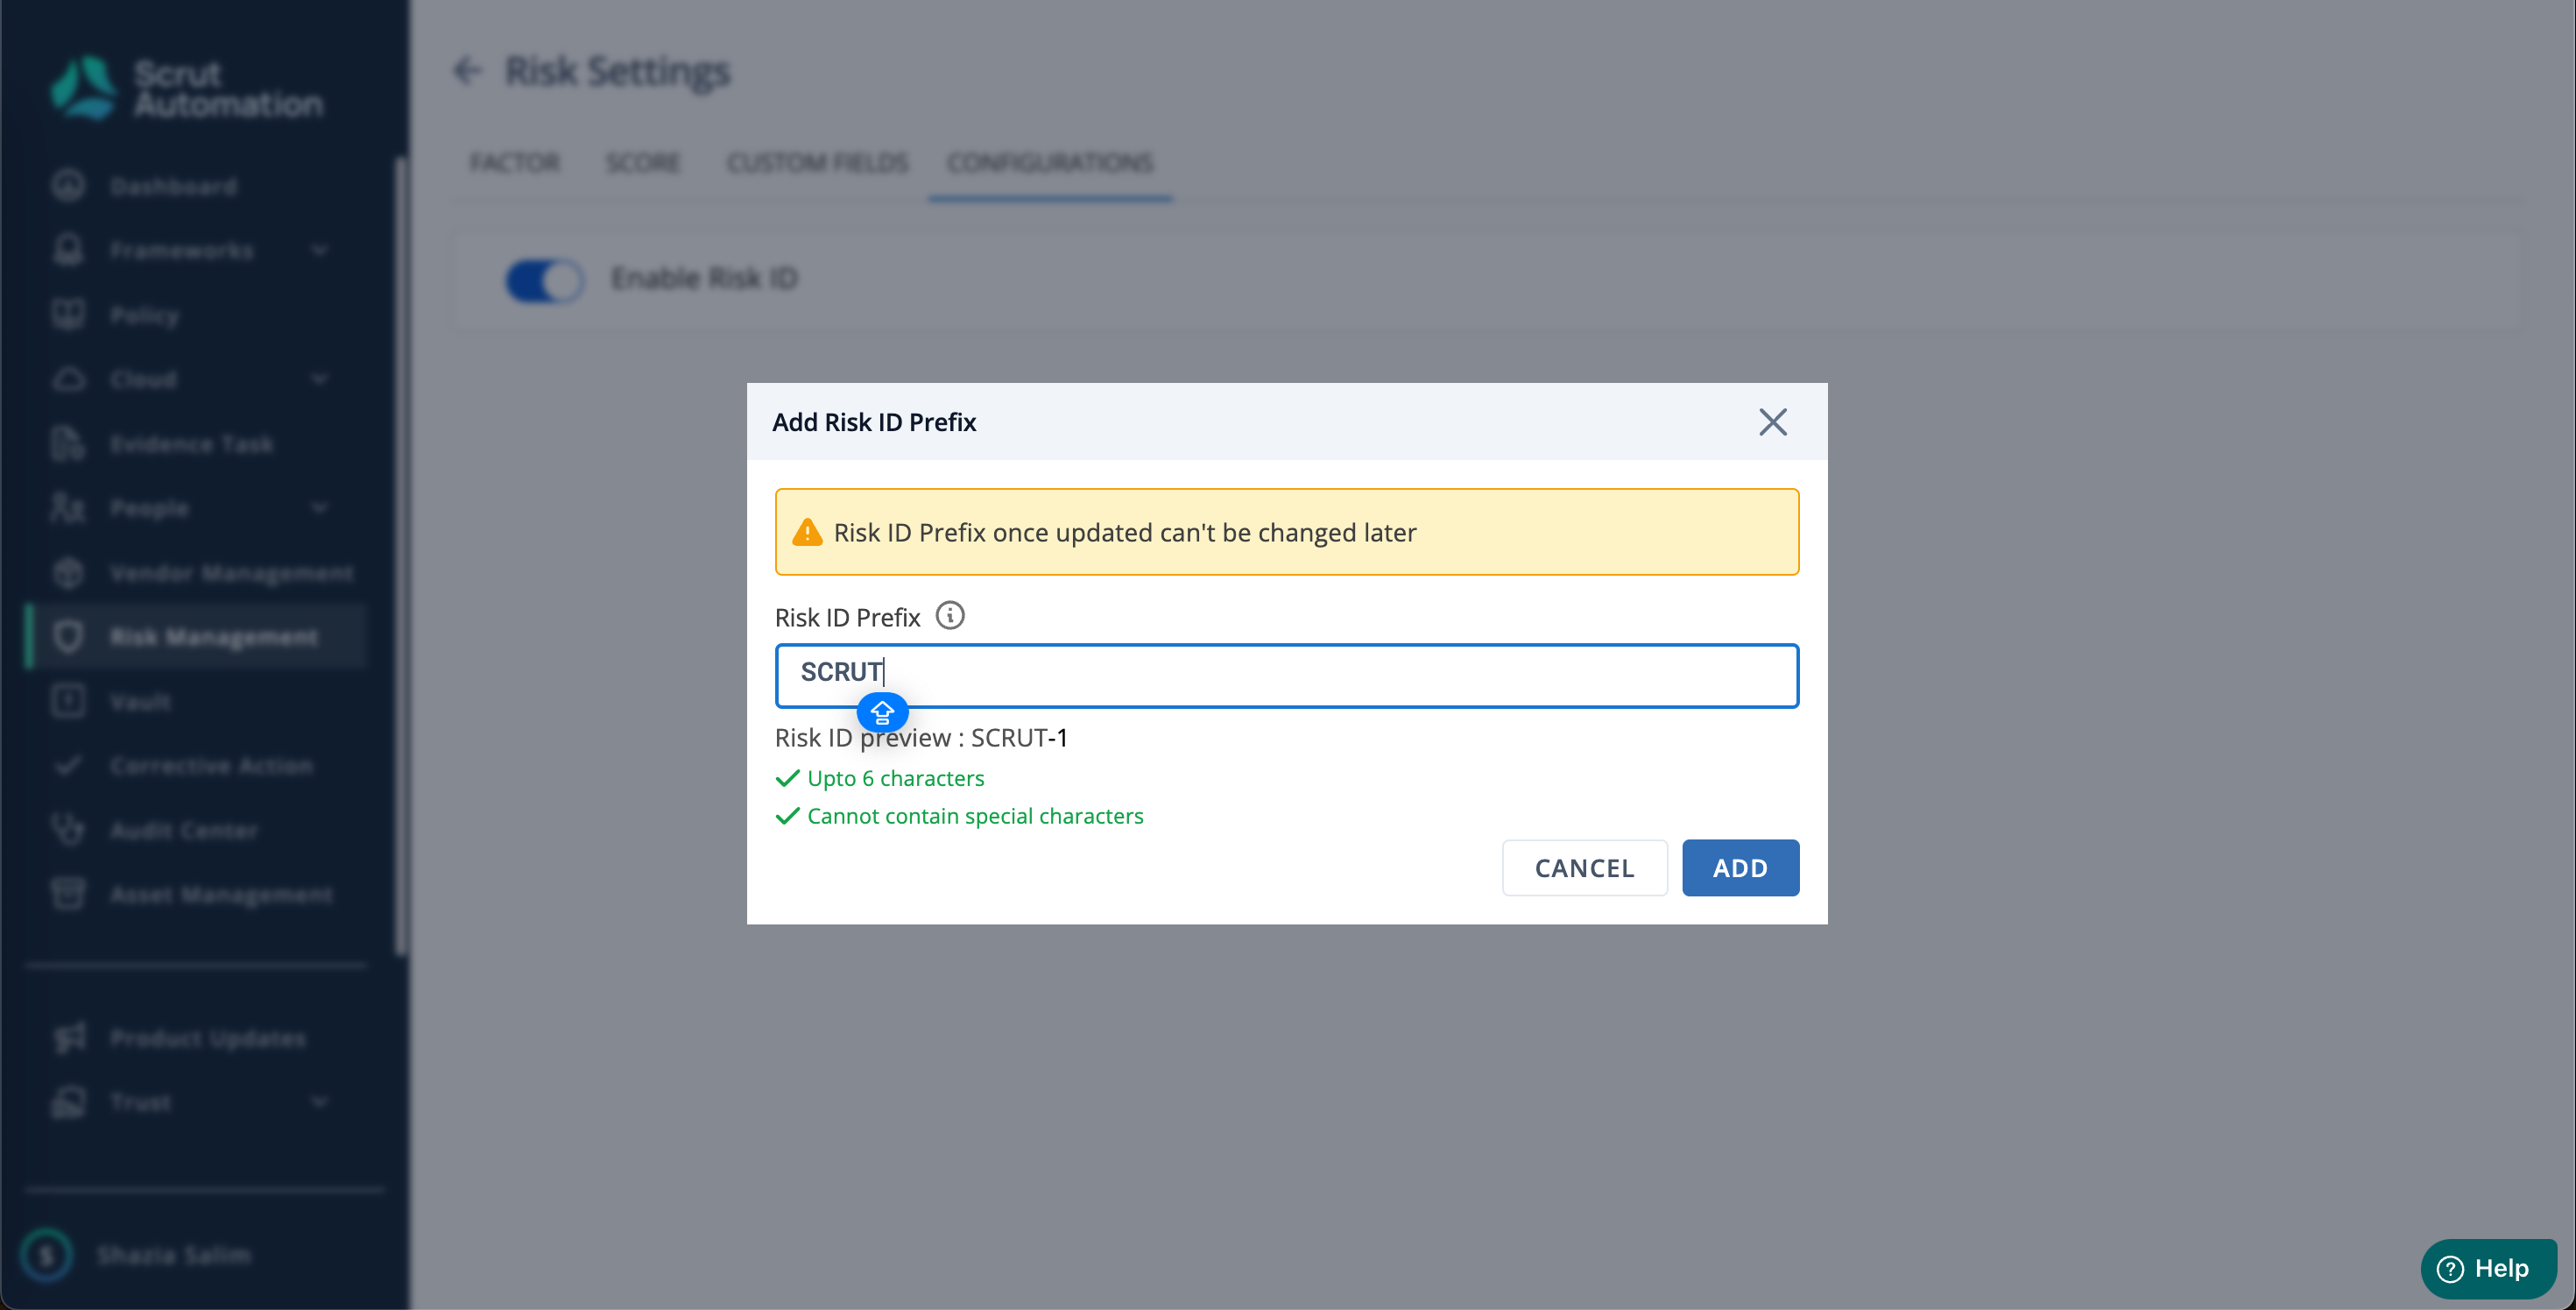Expand the Trust sidebar chevron
2576x1310 pixels.
[319, 1101]
